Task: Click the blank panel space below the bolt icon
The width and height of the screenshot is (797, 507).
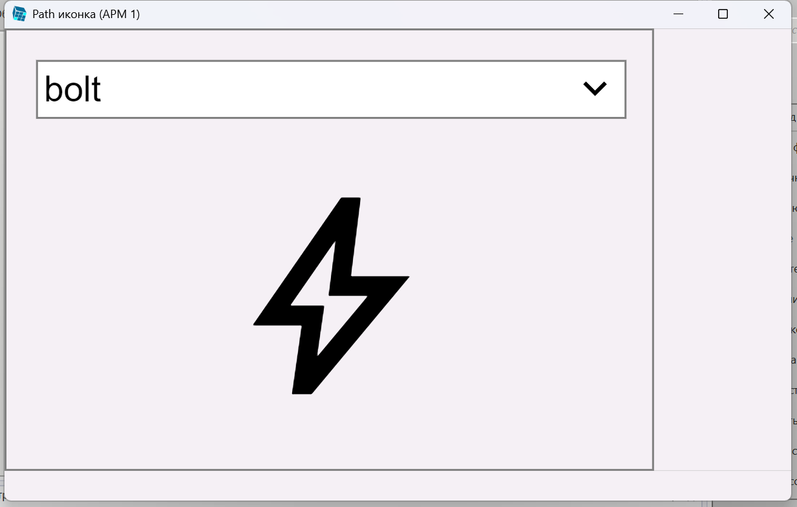Action: (330, 431)
